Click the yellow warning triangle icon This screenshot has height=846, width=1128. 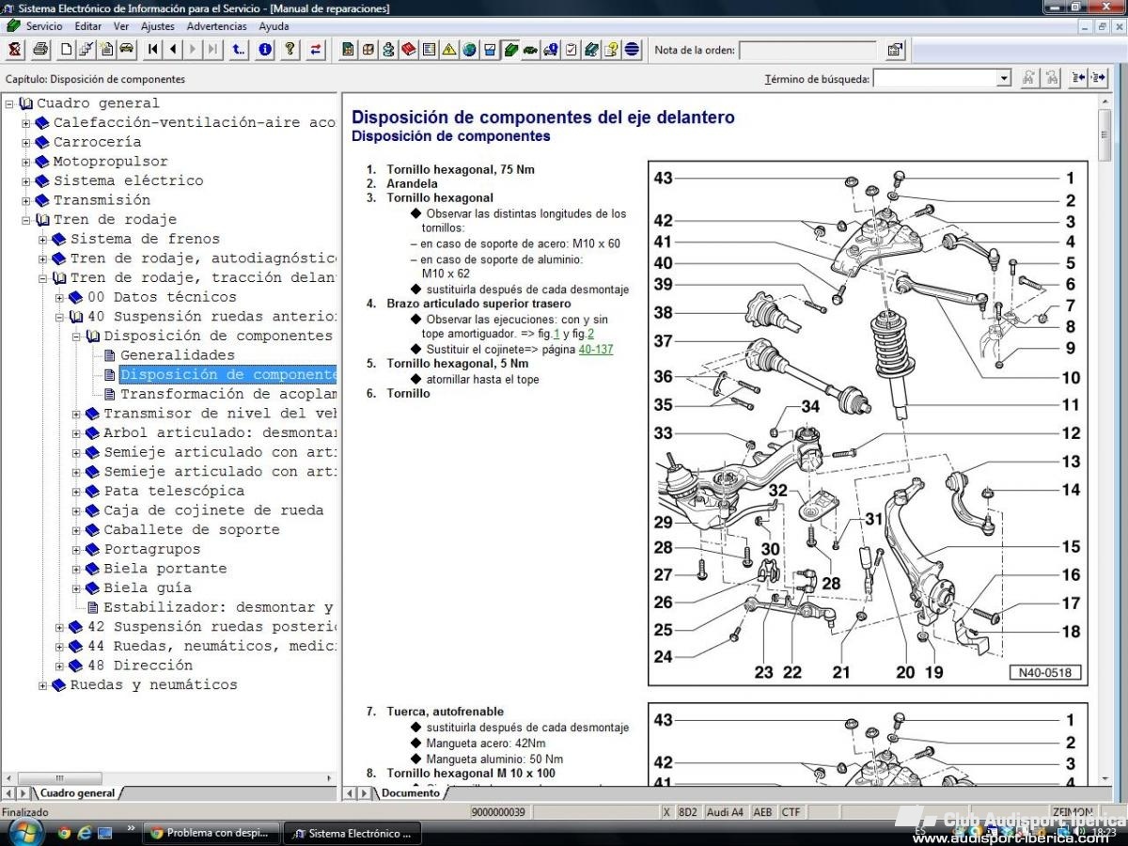click(x=449, y=50)
